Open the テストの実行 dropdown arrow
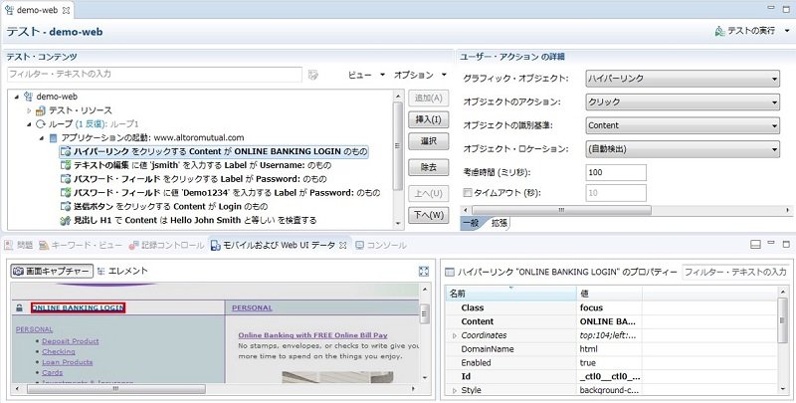Viewport: 796px width, 403px height. click(x=787, y=32)
